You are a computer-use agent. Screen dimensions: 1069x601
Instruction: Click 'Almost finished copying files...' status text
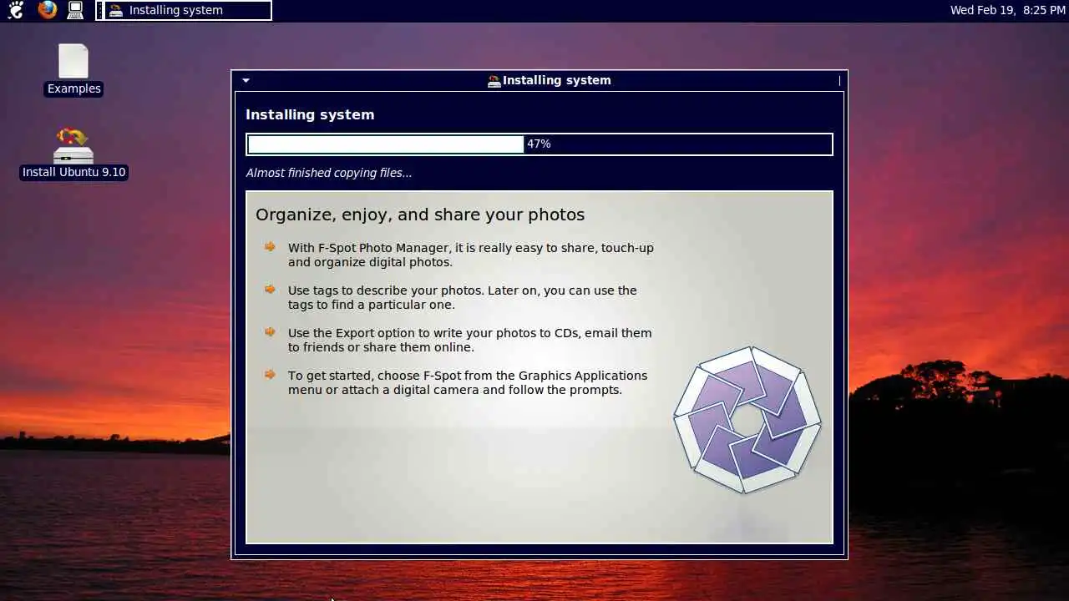click(329, 173)
